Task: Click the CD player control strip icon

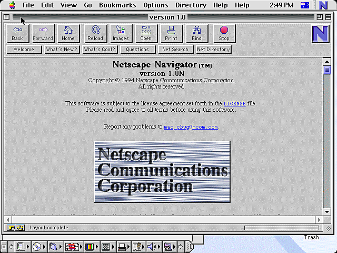Action: point(37,247)
